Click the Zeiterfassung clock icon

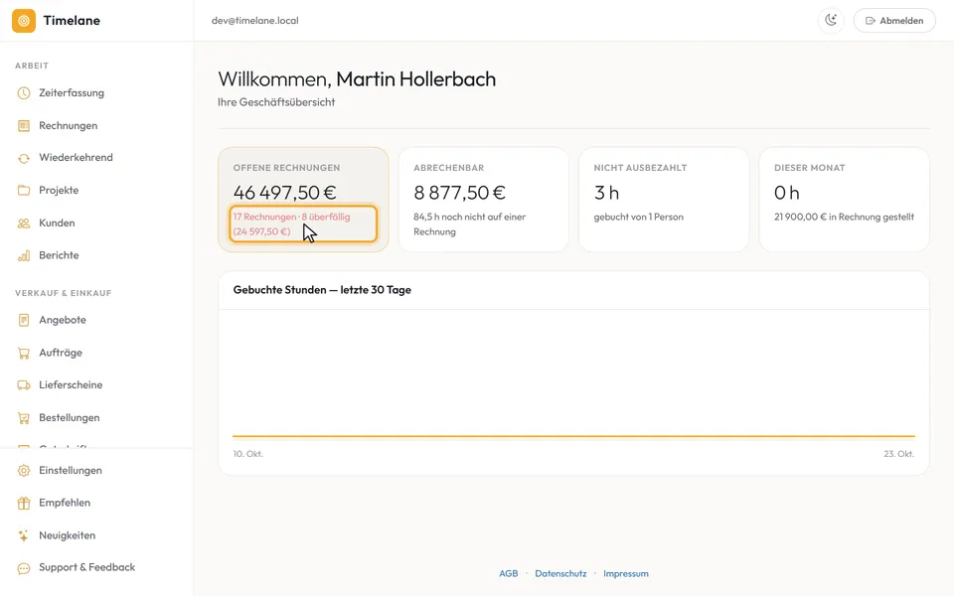coord(24,93)
